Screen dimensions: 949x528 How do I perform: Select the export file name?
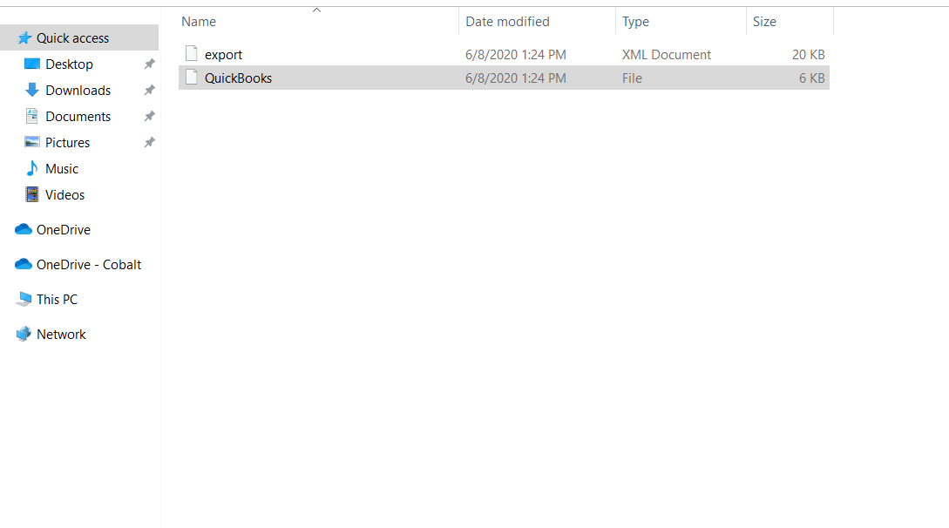(x=223, y=54)
